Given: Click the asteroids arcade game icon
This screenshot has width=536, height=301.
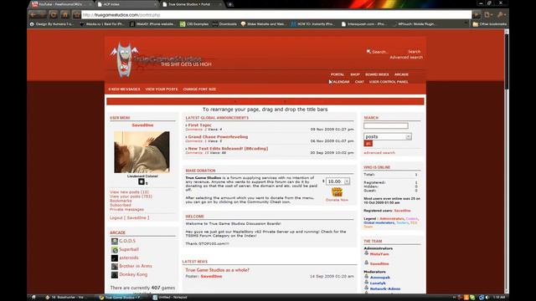Looking at the screenshot, I should tap(115, 258).
